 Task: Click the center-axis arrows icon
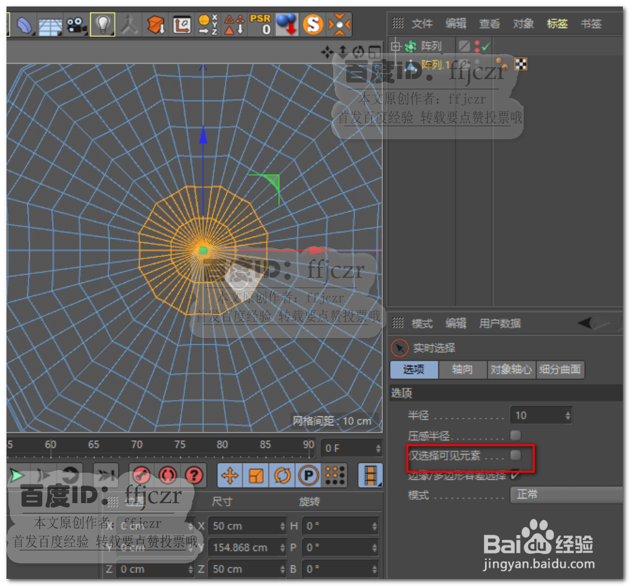pos(340,25)
